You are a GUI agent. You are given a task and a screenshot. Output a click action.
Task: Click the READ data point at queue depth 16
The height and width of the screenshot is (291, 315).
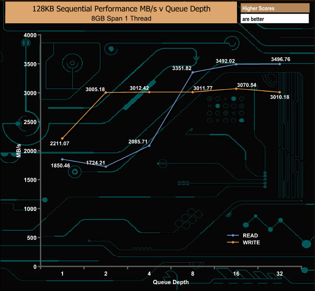236,65
